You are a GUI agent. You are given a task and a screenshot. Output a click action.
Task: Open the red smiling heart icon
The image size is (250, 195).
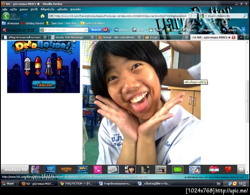tap(228, 170)
